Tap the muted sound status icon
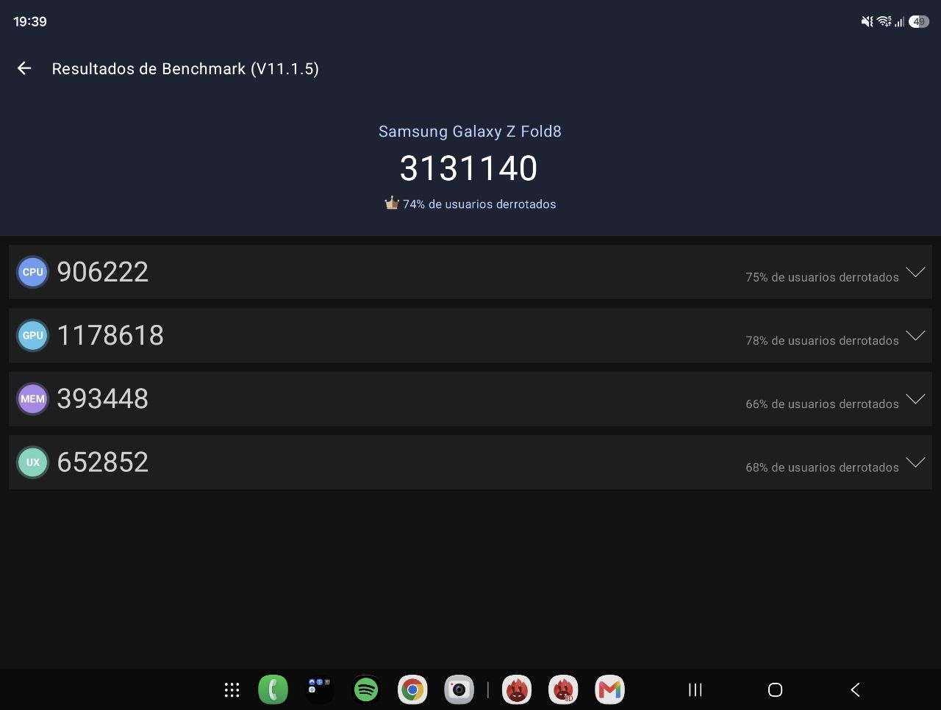 tap(867, 21)
